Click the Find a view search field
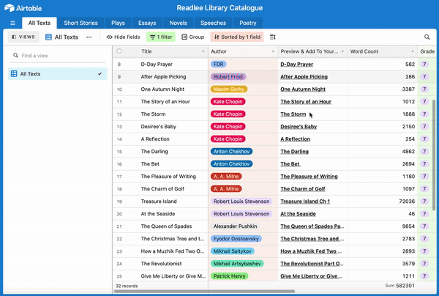Image resolution: width=439 pixels, height=296 pixels. 57,56
